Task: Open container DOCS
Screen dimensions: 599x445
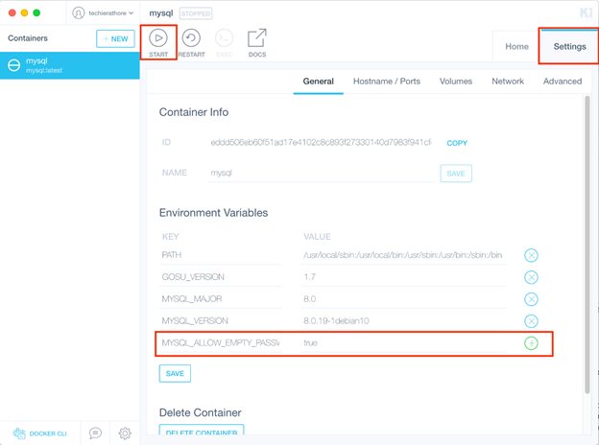Action: [257, 42]
